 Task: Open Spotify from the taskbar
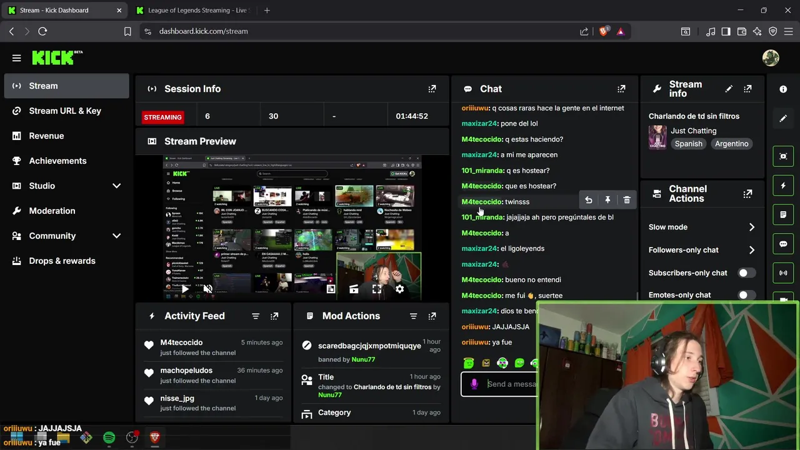(109, 437)
